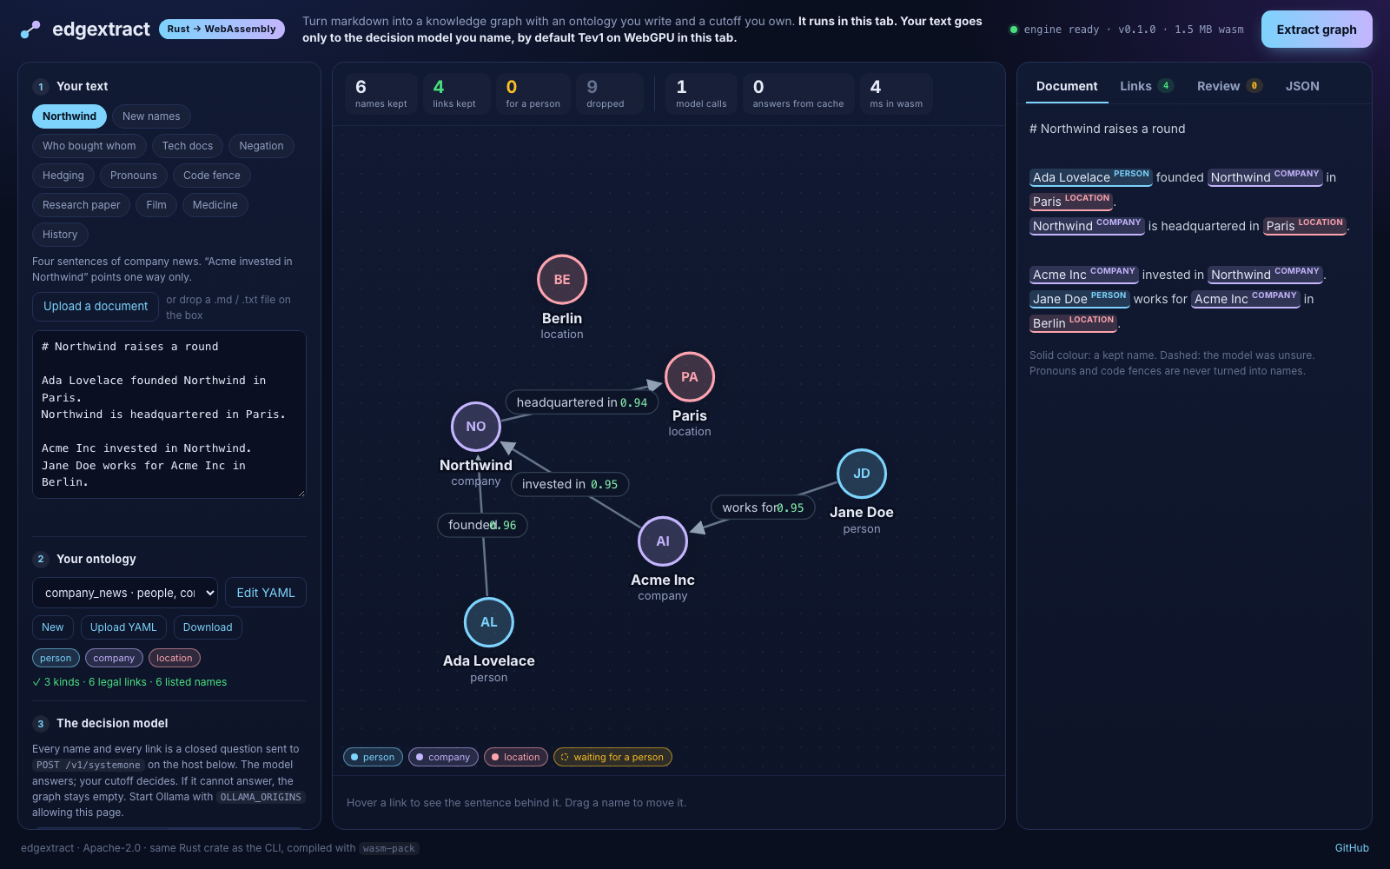The image size is (1390, 869).
Task: Open the GitHub link in footer
Action: (1352, 848)
